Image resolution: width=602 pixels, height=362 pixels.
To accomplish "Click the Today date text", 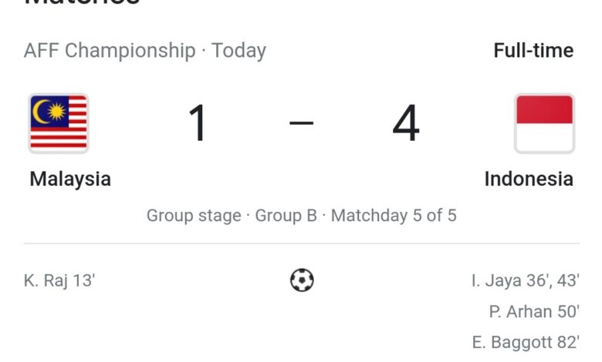I will pos(238,51).
